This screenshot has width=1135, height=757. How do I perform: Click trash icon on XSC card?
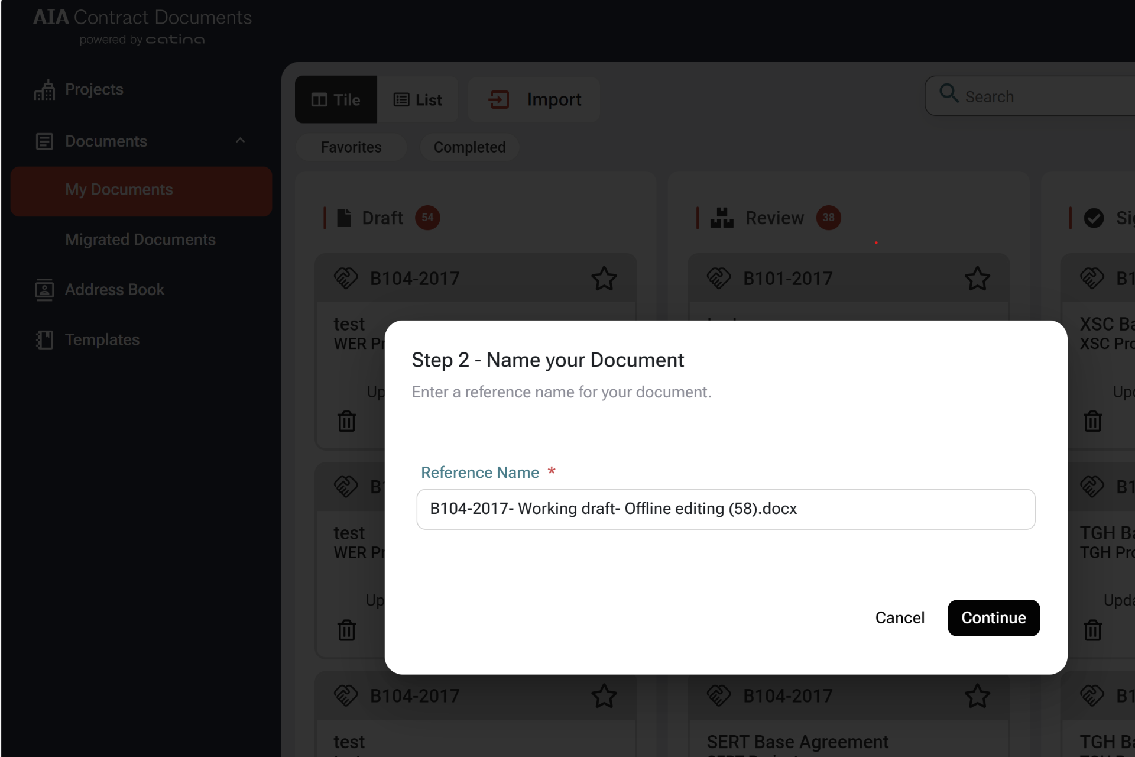tap(1092, 422)
